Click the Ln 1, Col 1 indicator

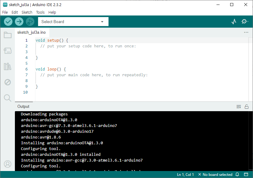pos(185,175)
